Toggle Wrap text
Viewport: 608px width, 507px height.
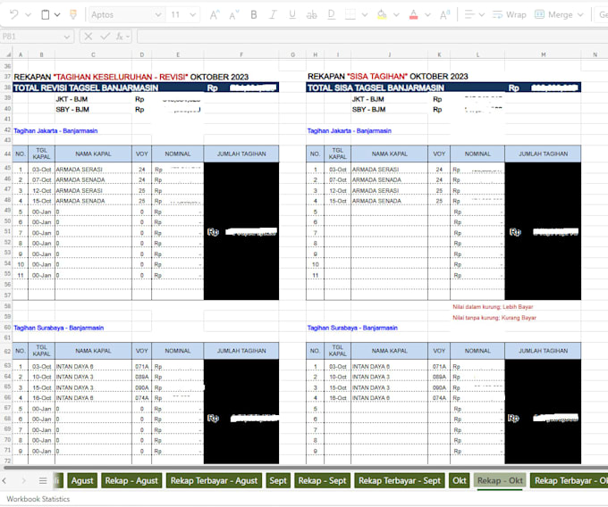(509, 14)
